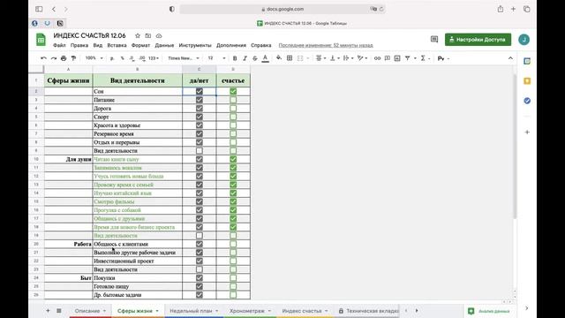
Task: Open the Tasks side panel icon
Action: coord(527,101)
